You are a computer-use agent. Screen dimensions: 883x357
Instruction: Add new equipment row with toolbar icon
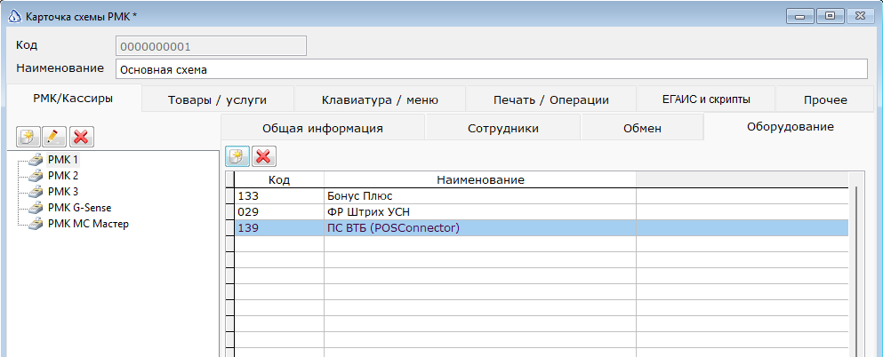pyautogui.click(x=237, y=156)
